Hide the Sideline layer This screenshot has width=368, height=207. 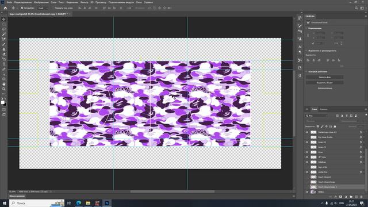point(307,162)
